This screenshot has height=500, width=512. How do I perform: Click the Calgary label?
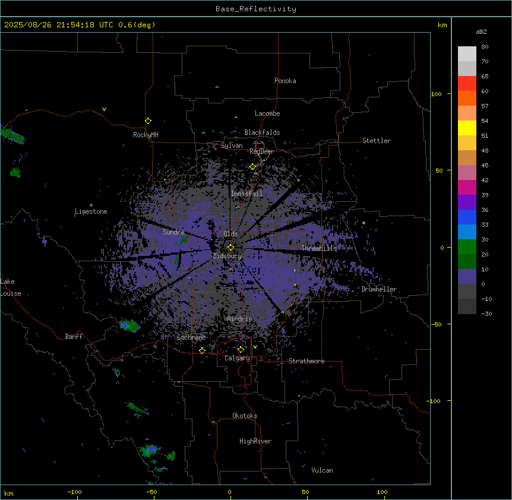pos(237,358)
